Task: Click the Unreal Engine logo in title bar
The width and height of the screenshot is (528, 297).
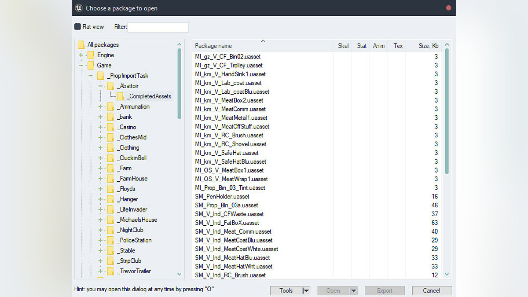Action: click(x=79, y=8)
